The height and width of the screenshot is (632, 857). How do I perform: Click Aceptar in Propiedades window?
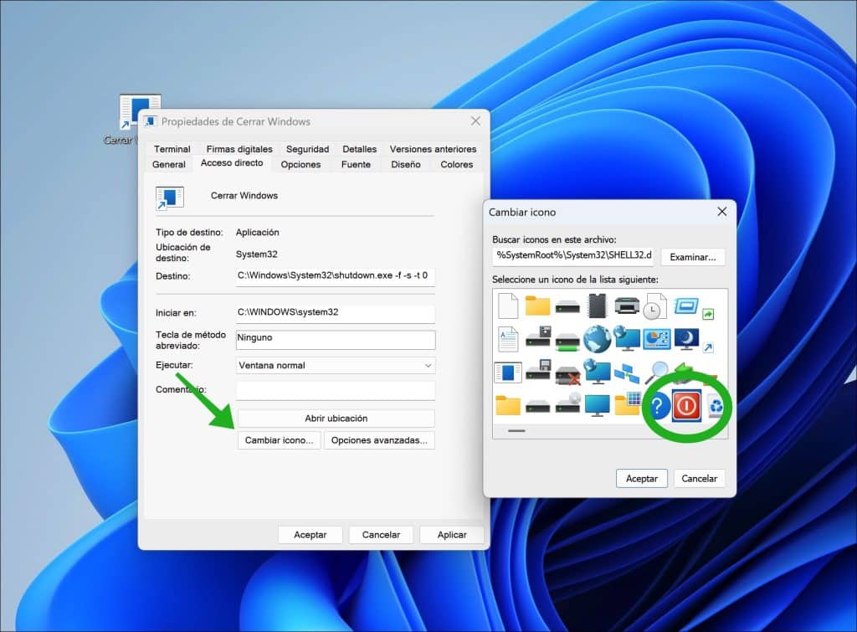(x=310, y=535)
